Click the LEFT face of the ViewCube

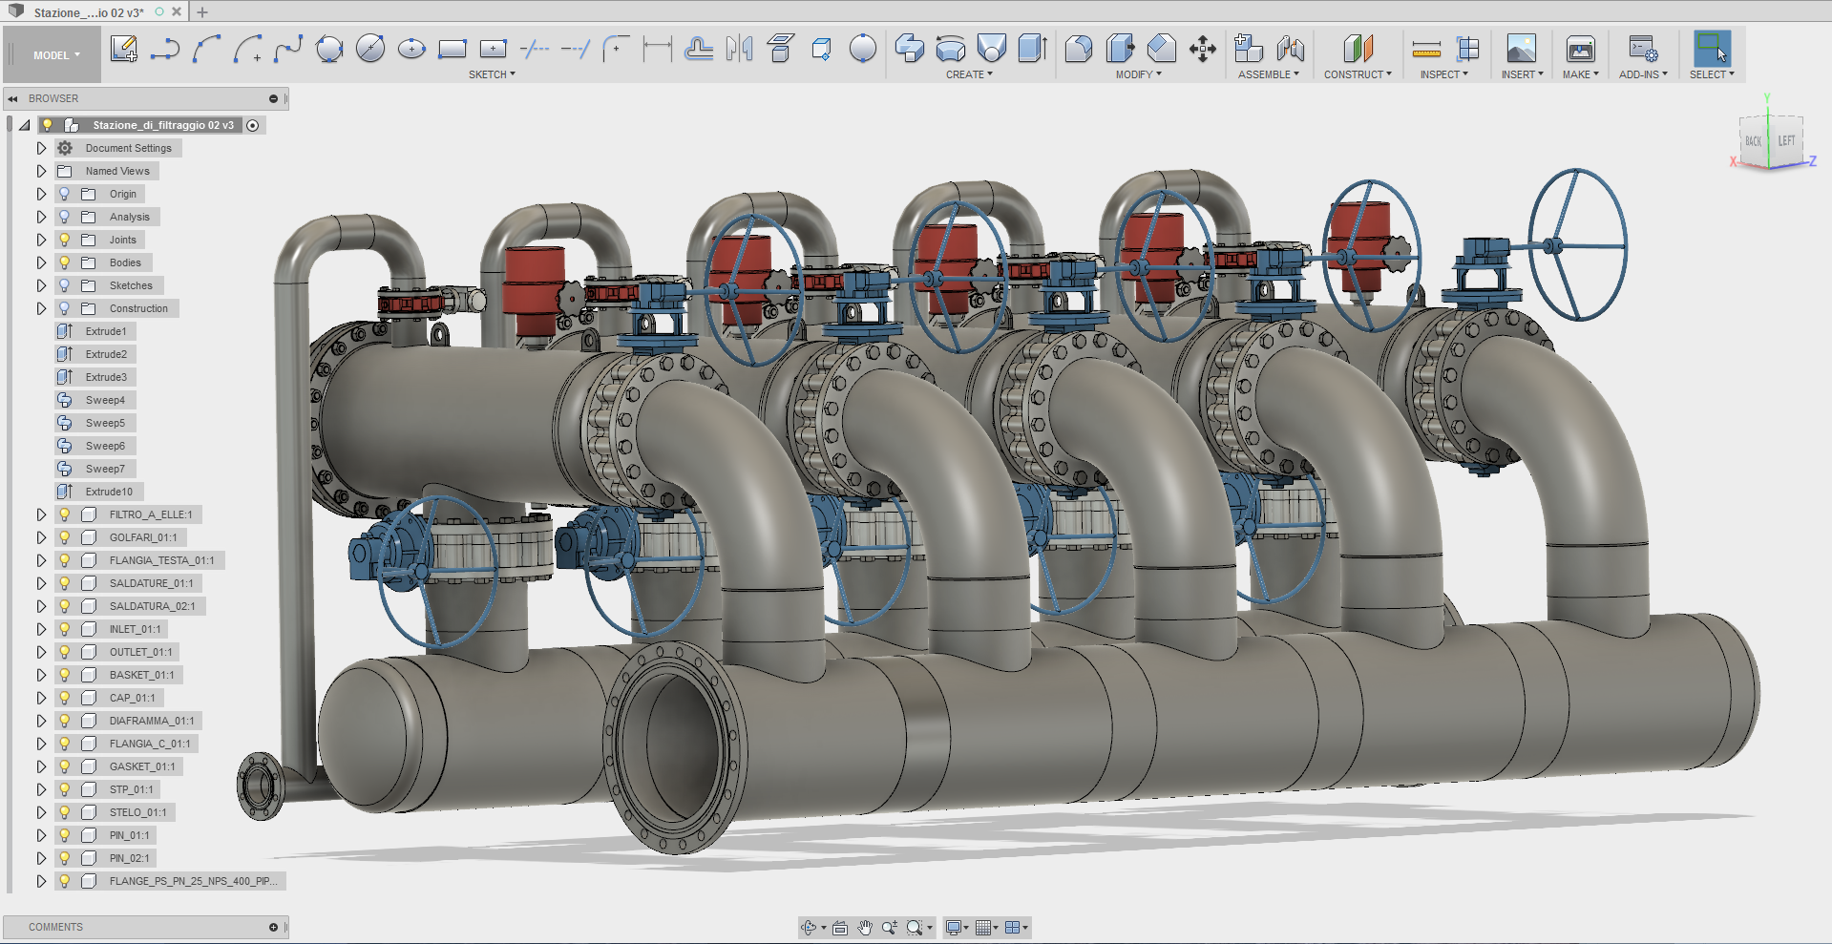click(x=1786, y=141)
